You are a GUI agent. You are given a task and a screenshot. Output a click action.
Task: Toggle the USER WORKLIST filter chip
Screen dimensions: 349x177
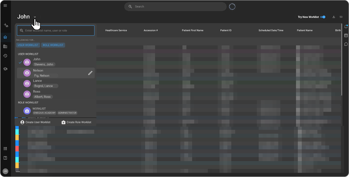[28, 45]
